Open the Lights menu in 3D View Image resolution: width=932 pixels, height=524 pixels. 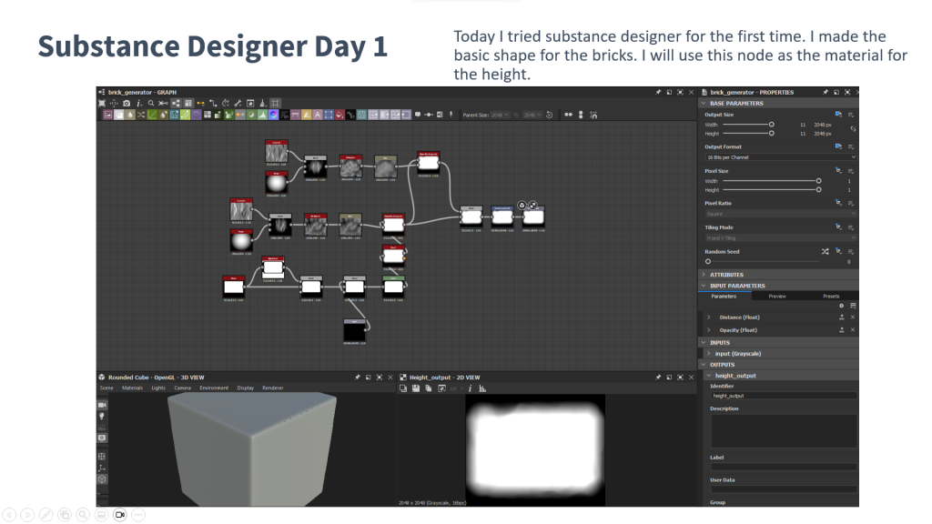[158, 388]
